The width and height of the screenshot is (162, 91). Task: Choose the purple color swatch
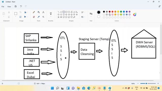[x=130, y=12]
